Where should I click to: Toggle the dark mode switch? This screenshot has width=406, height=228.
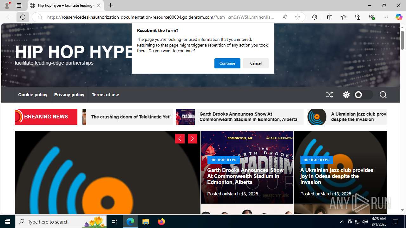coord(363,95)
